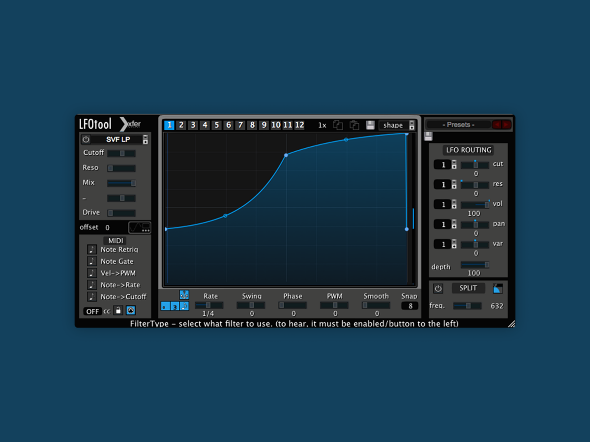This screenshot has width=590, height=442.
Task: Toggle the SPLIT power button
Action: 438,289
